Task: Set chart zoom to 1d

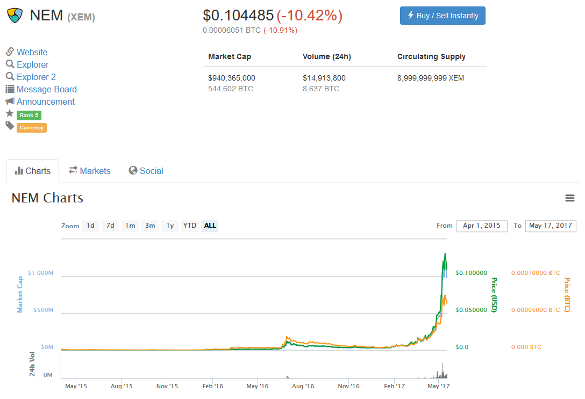Action: point(91,226)
